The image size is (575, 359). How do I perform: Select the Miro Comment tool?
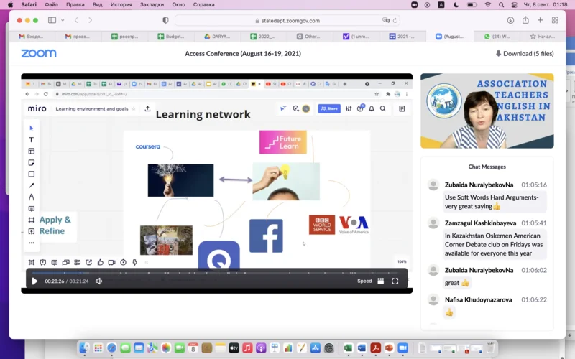click(x=32, y=208)
